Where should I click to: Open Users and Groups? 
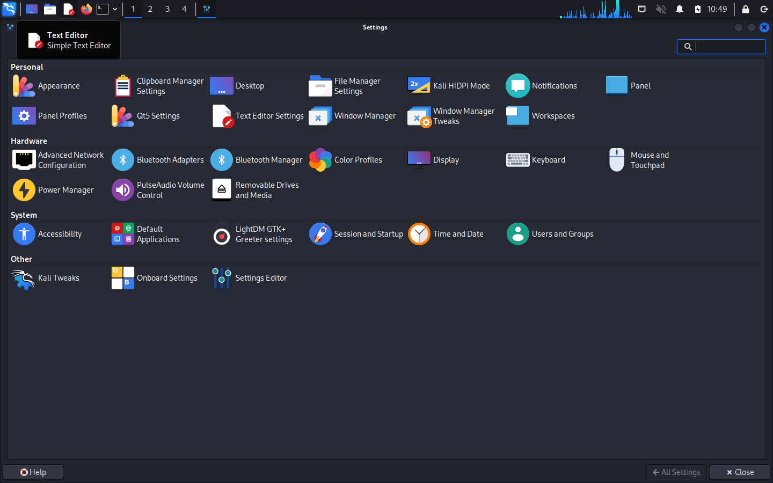(550, 234)
